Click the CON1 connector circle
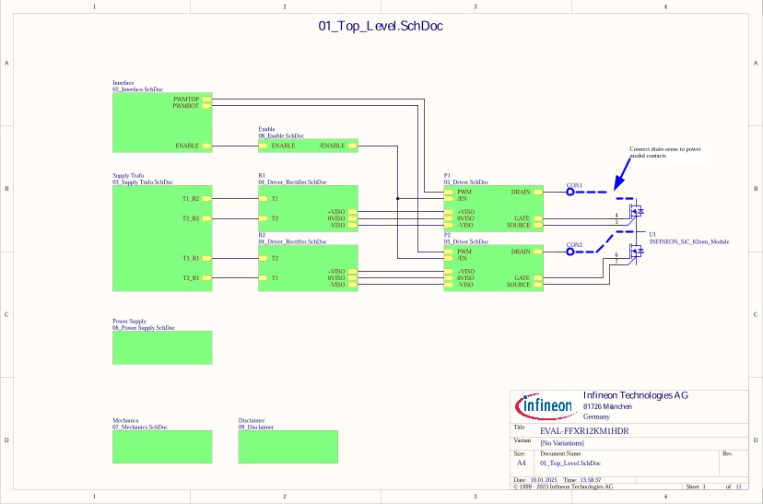The image size is (763, 504). (570, 192)
